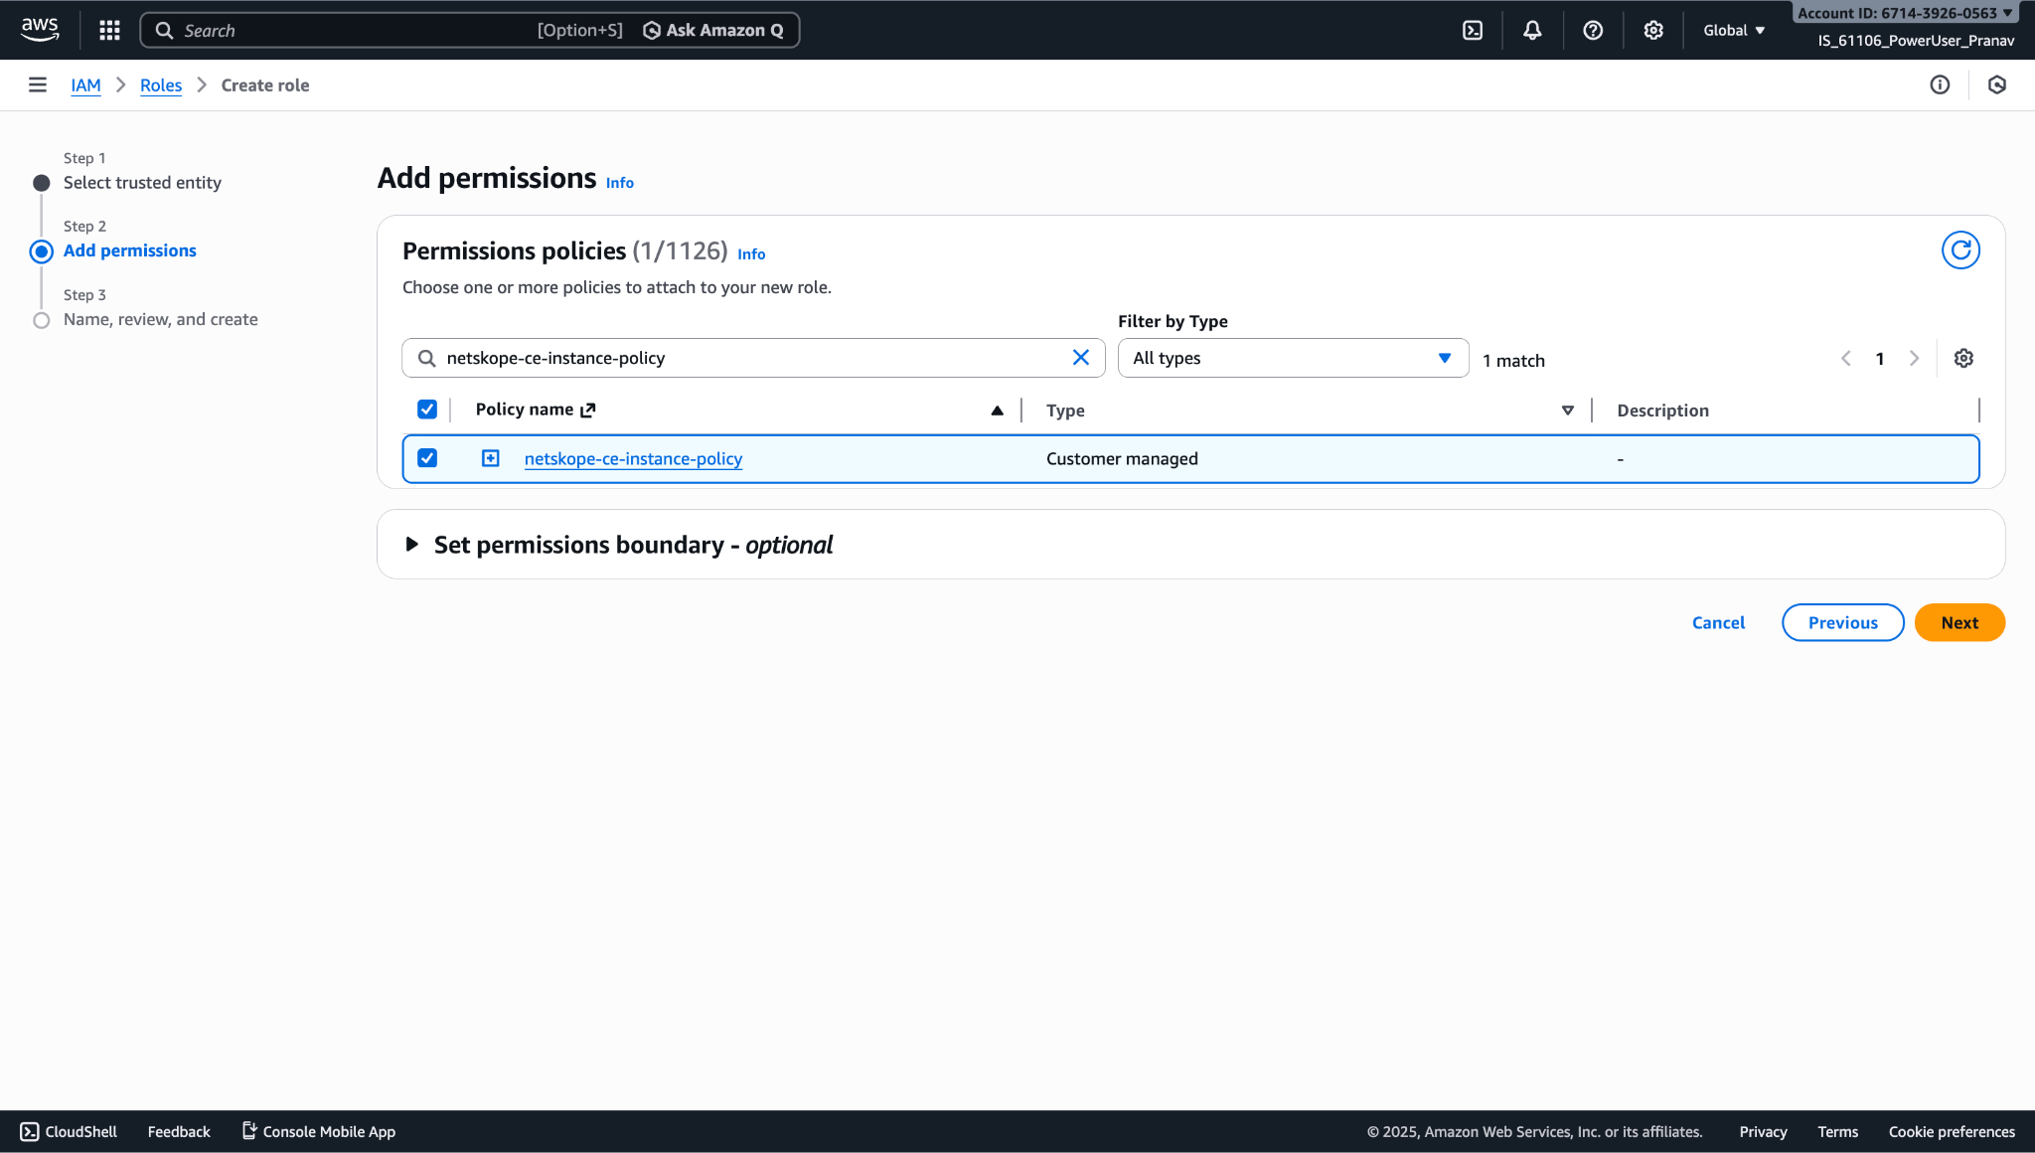Clear the policy search text
The image size is (2035, 1153).
click(x=1081, y=358)
